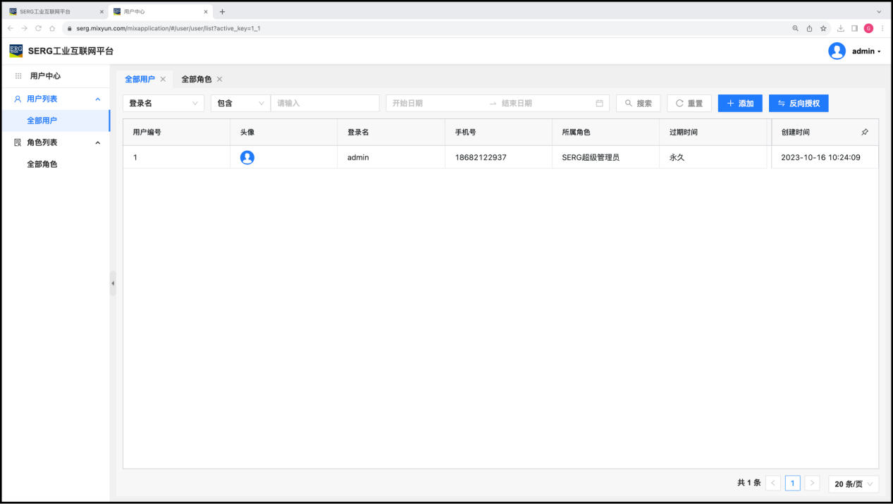Image resolution: width=893 pixels, height=504 pixels.
Task: Click the 请输入 search text field
Action: click(325, 103)
